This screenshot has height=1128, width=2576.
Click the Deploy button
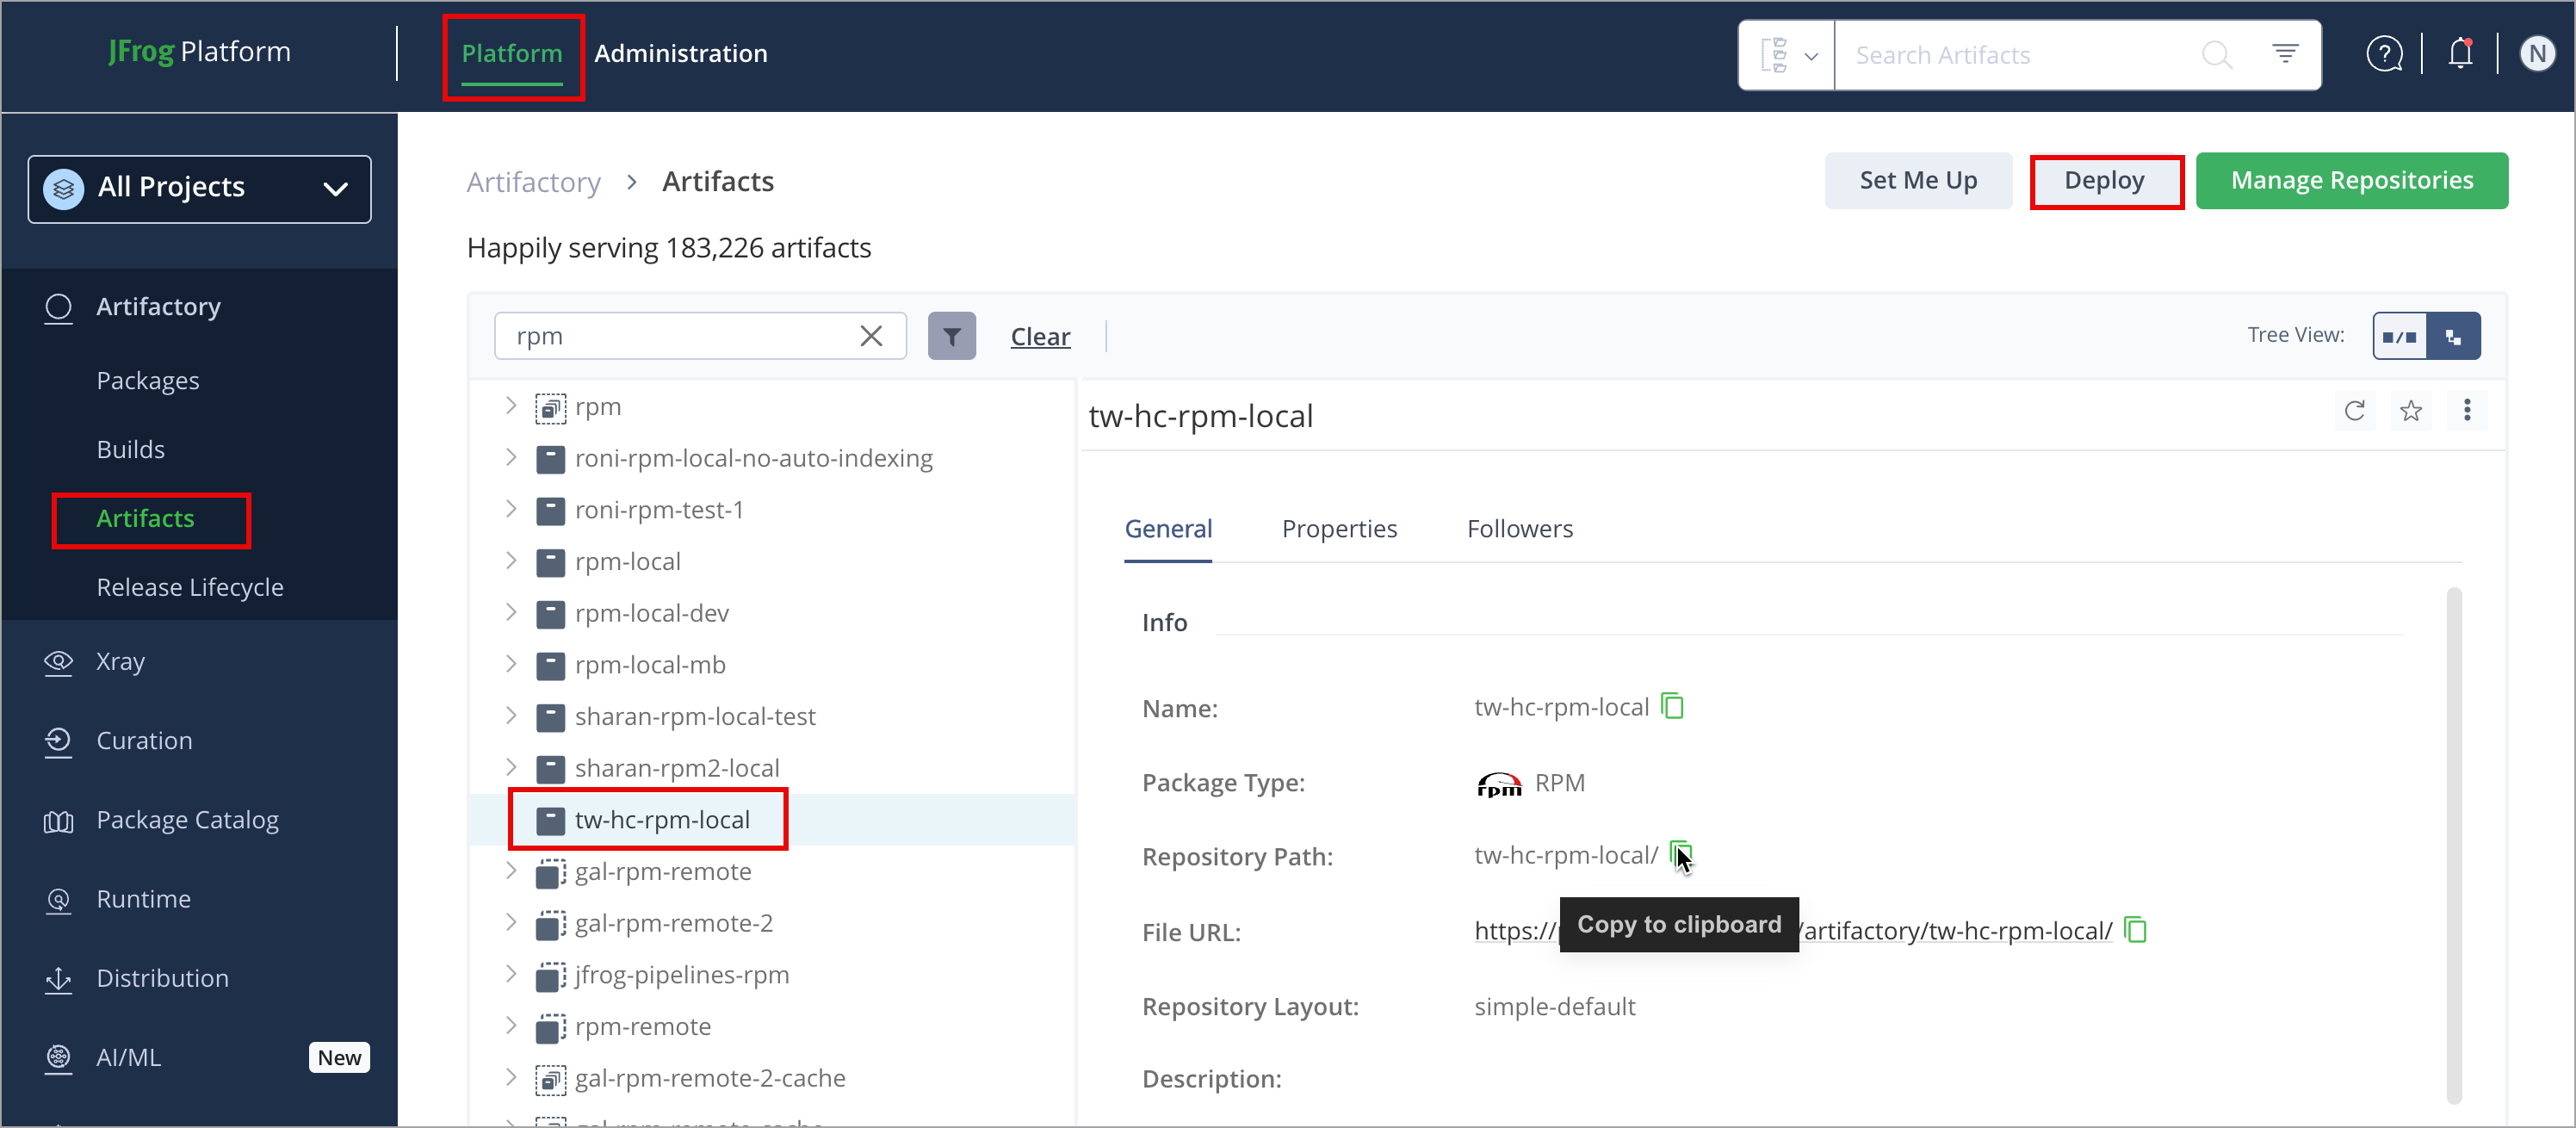pyautogui.click(x=2105, y=181)
